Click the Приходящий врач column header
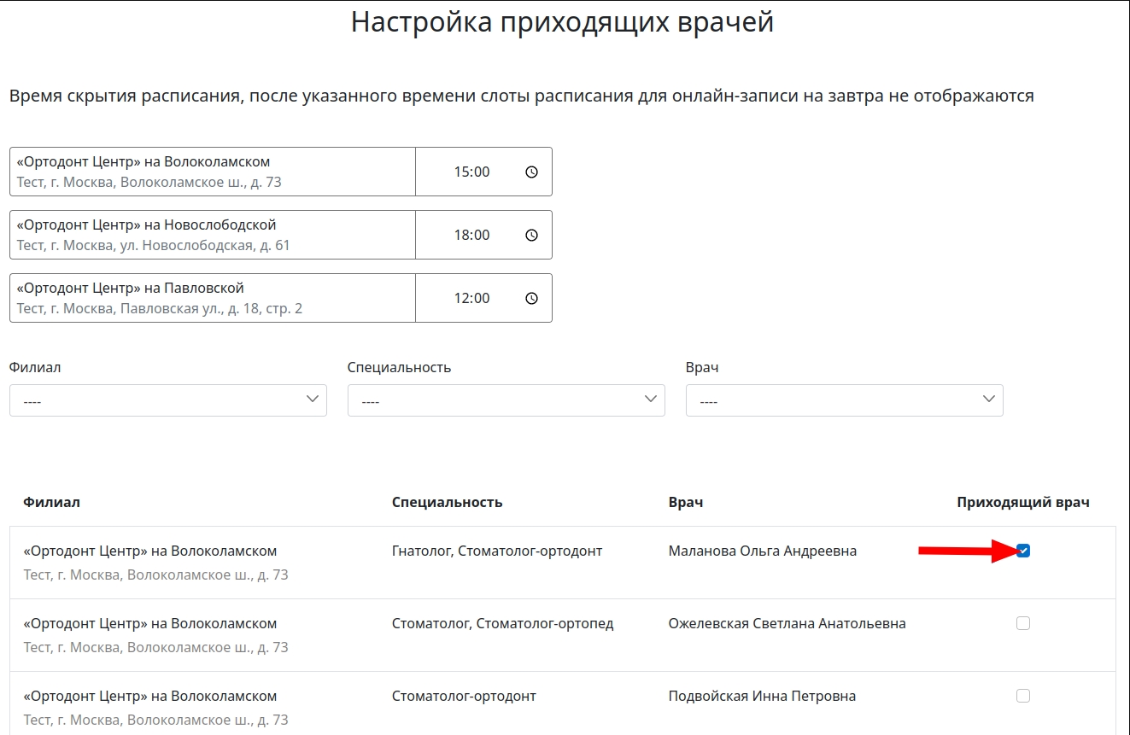 (1023, 502)
